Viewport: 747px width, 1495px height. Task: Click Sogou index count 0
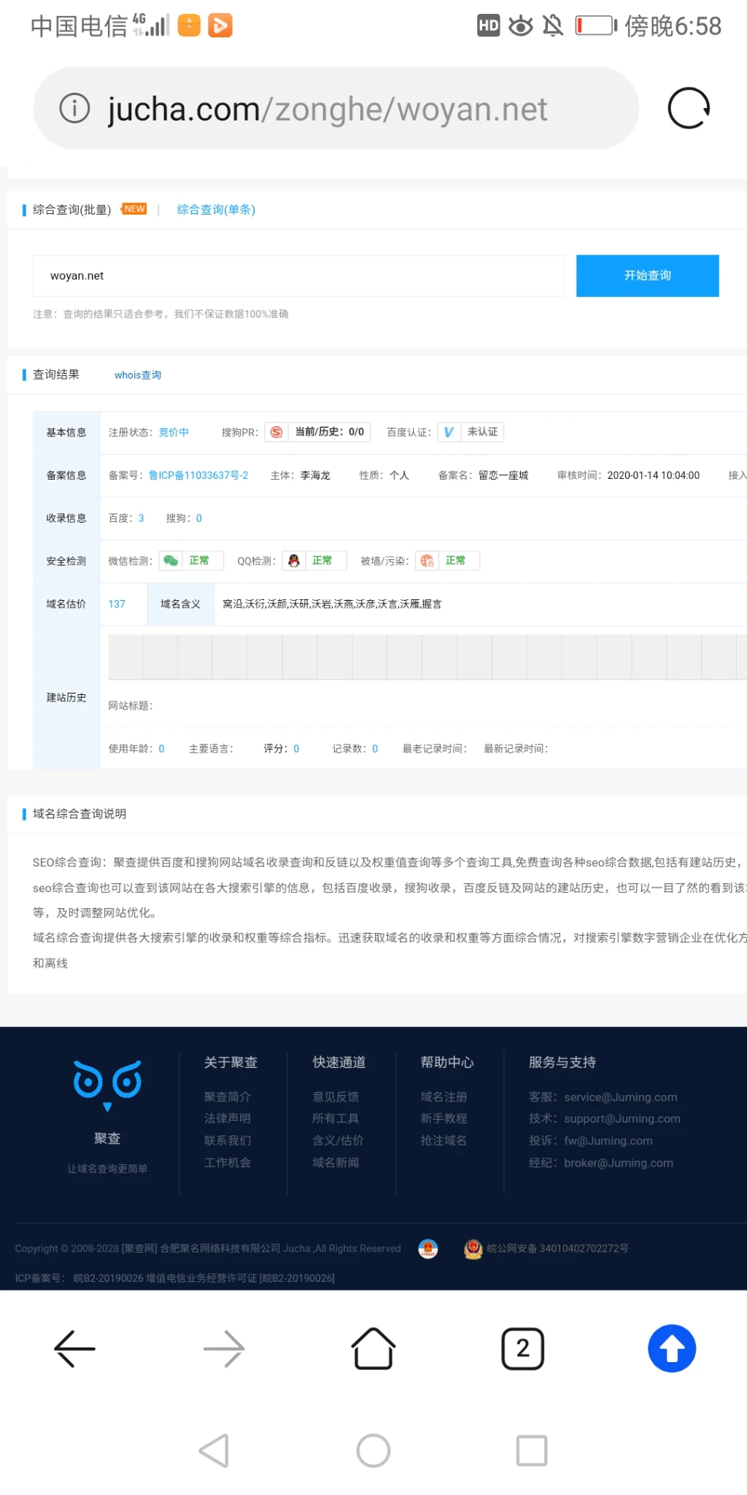(x=198, y=518)
